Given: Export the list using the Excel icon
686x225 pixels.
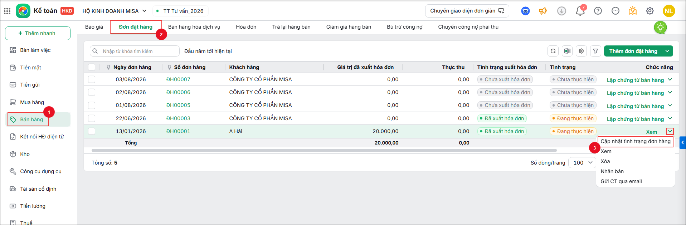Looking at the screenshot, I should tap(567, 51).
